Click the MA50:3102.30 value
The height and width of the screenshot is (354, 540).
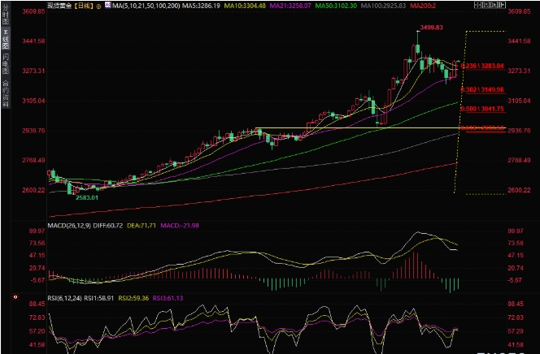[336, 6]
